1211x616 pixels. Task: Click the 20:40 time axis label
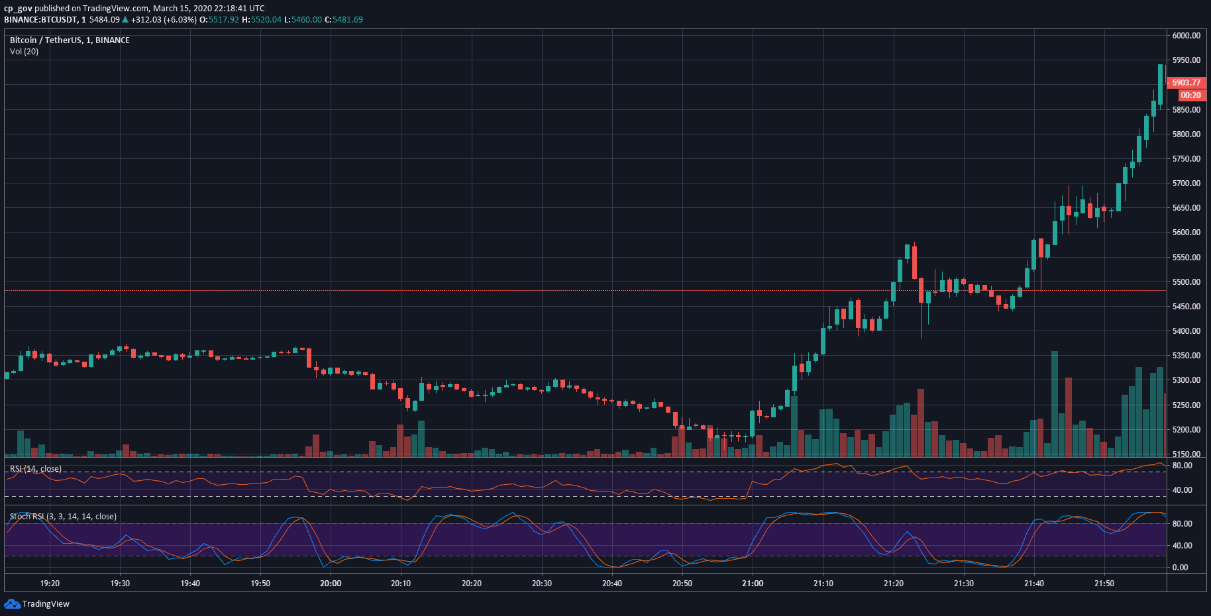(612, 584)
